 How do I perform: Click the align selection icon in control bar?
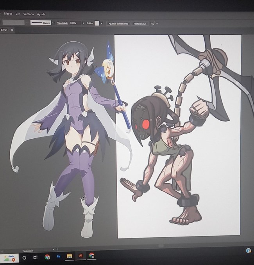tap(153, 23)
